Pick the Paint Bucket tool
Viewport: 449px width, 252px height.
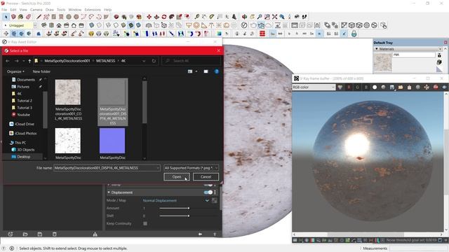point(20,17)
